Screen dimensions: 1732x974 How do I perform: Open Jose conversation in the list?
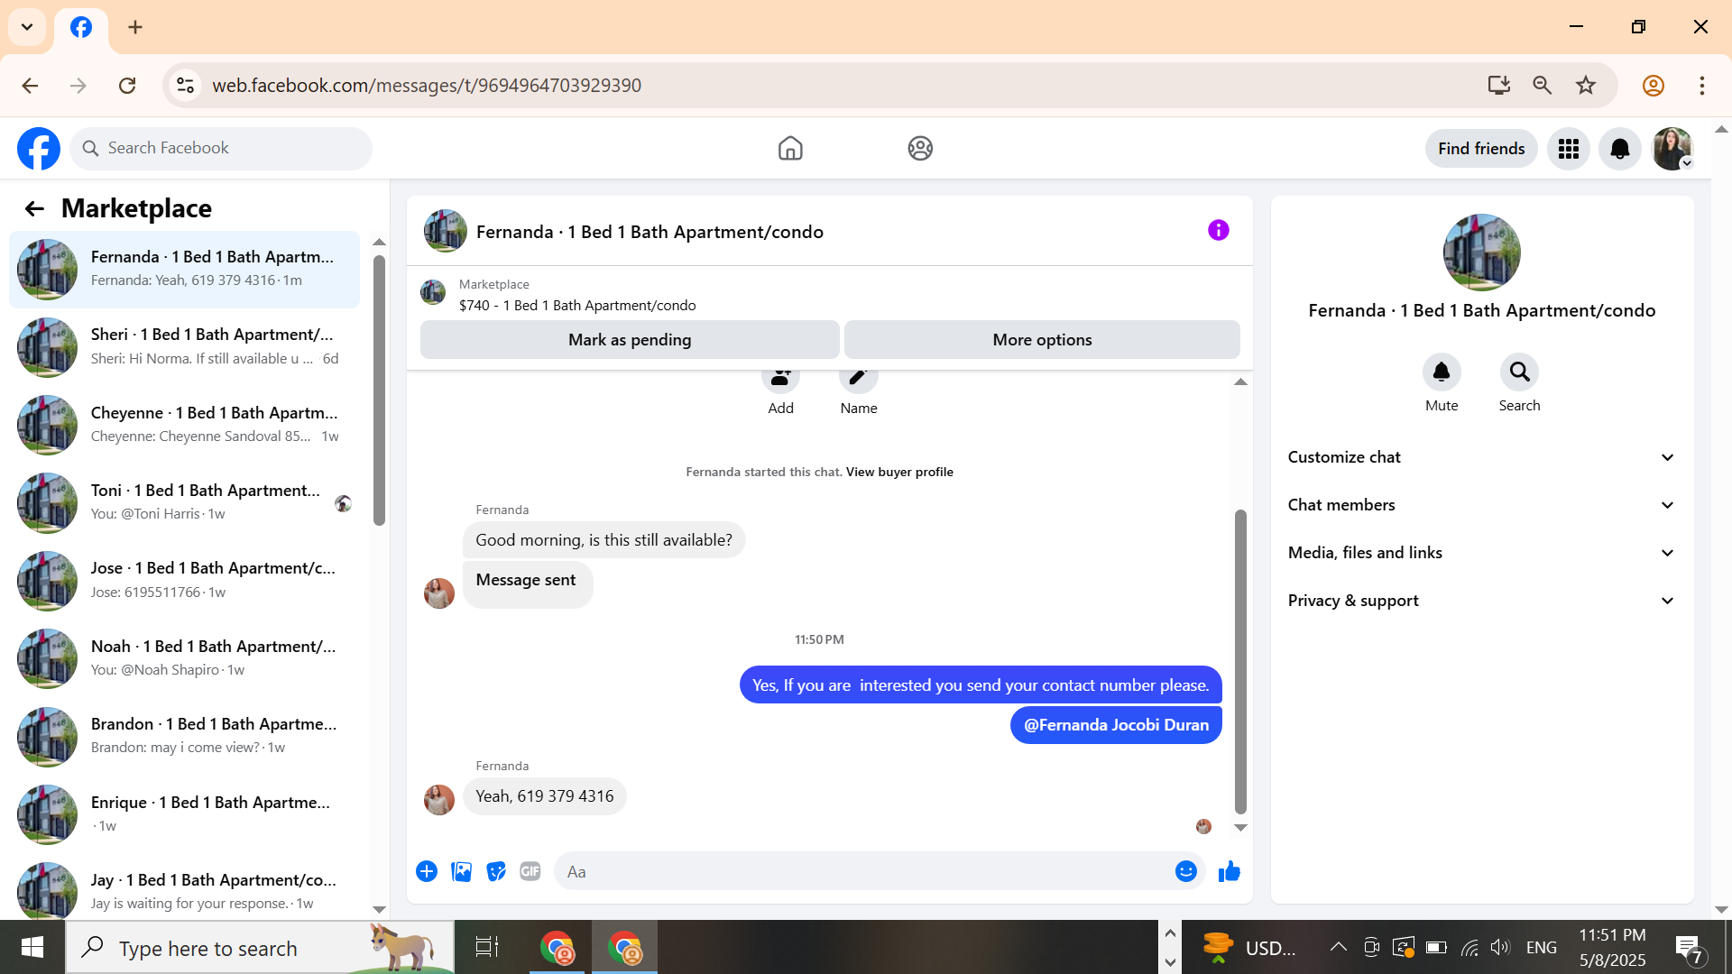point(184,581)
